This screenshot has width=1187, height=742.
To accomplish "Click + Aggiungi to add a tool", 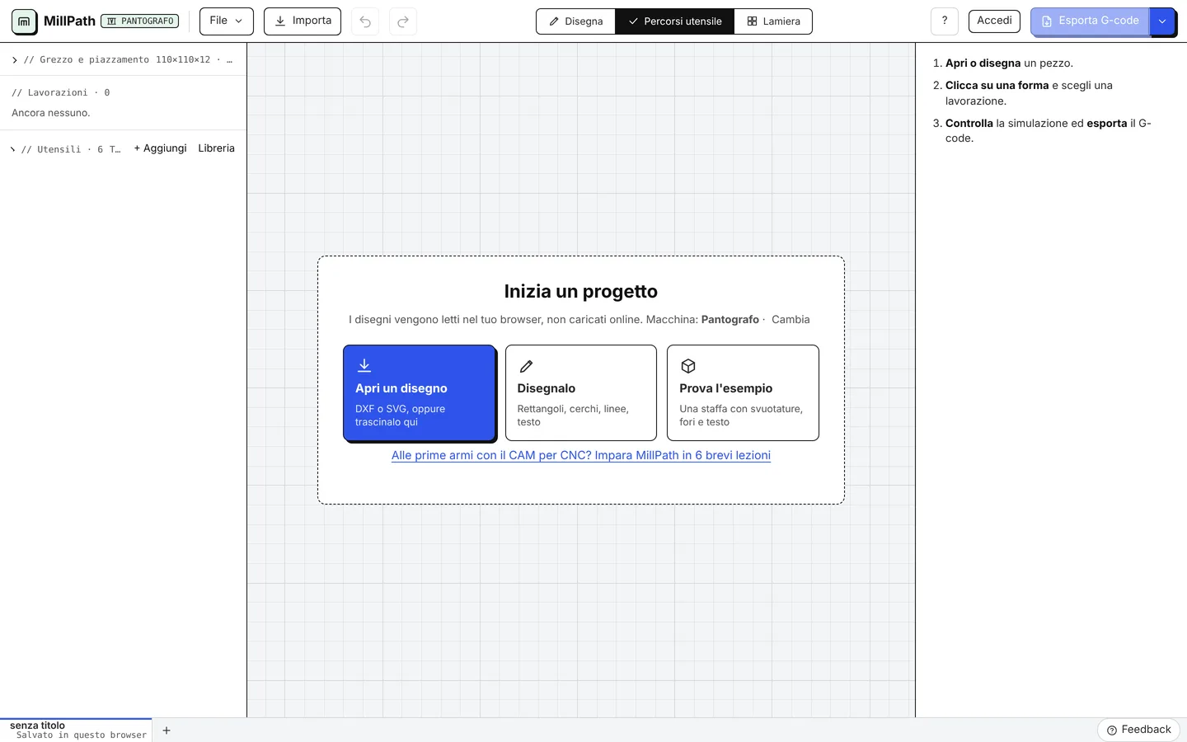I will pos(160,148).
